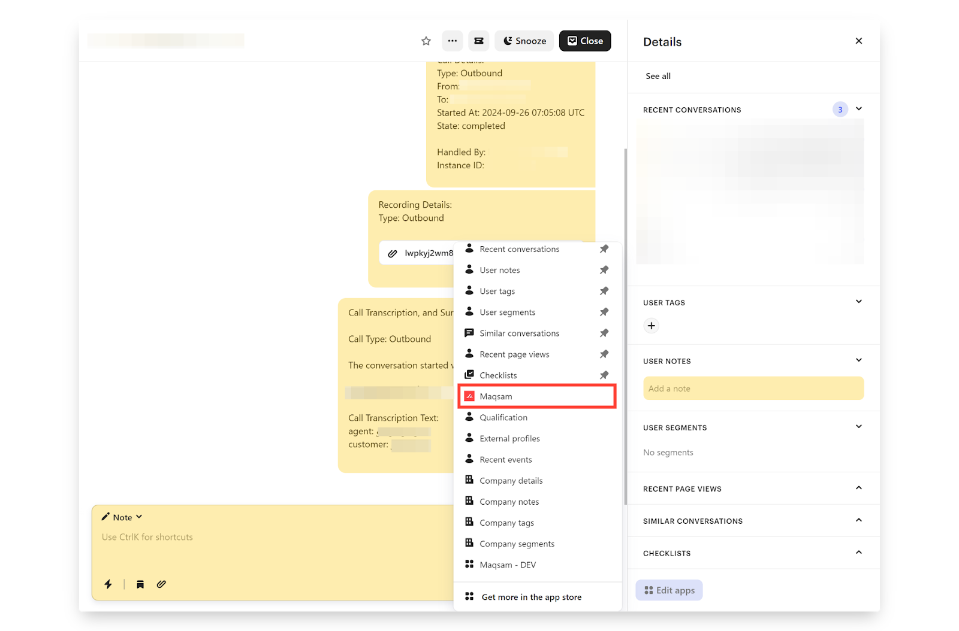Add a user tag with plus icon
The image size is (959, 631).
click(651, 326)
